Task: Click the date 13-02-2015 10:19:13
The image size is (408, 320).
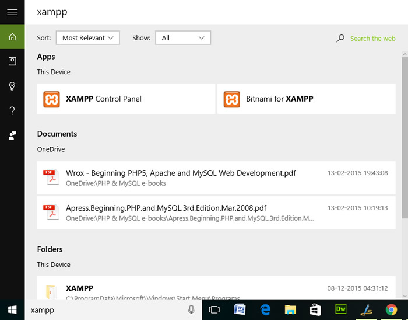Action: pos(357,208)
